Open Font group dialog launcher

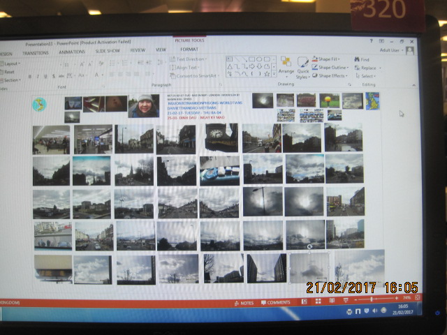point(103,86)
